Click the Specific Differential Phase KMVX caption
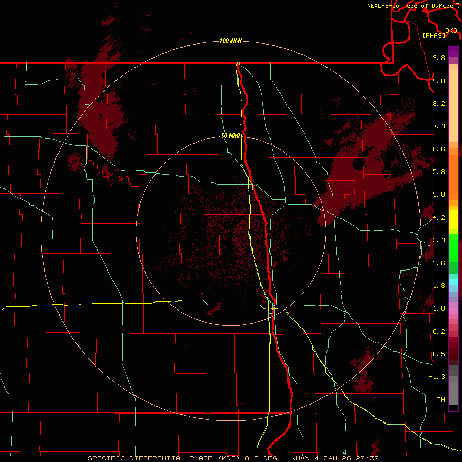This screenshot has height=462, width=462. point(233,458)
